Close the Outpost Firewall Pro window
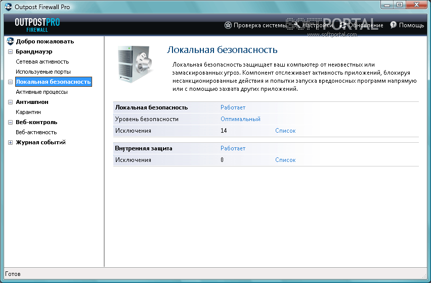This screenshot has width=431, height=283. coord(417,5)
